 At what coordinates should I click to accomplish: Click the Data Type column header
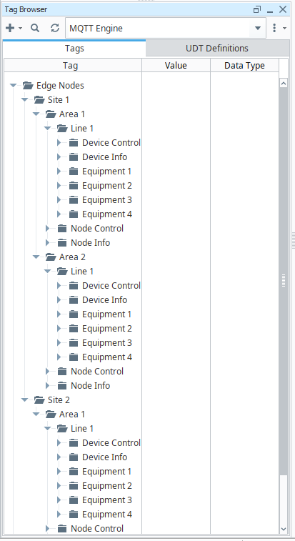244,65
